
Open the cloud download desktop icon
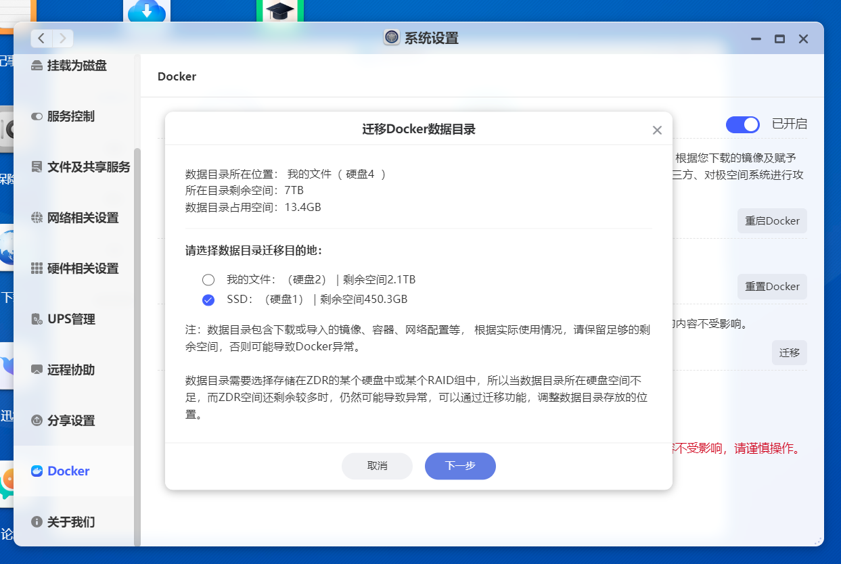click(147, 11)
